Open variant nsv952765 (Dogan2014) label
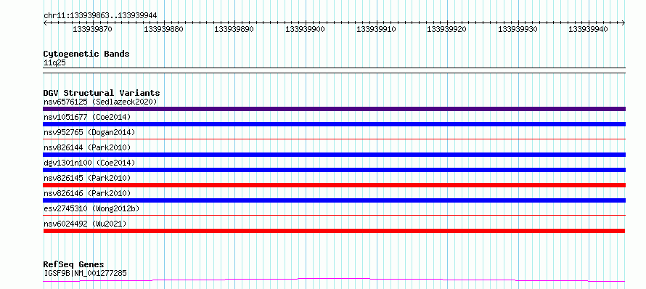The width and height of the screenshot is (646, 289). pyautogui.click(x=89, y=132)
